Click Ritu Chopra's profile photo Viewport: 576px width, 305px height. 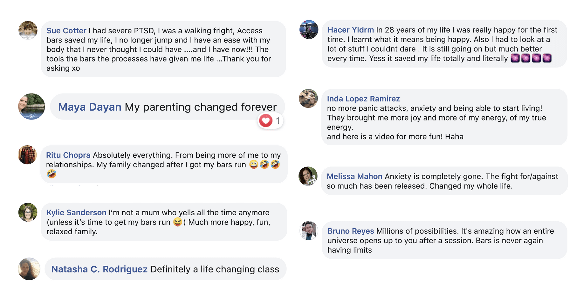(27, 155)
